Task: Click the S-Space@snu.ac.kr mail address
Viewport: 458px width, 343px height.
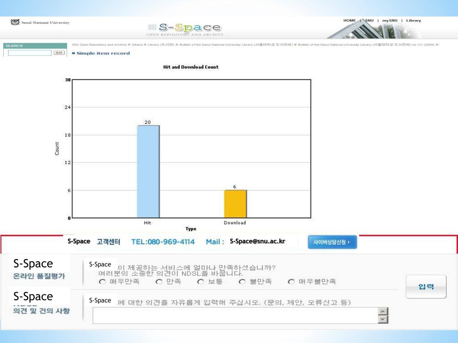Action: pyautogui.click(x=257, y=241)
